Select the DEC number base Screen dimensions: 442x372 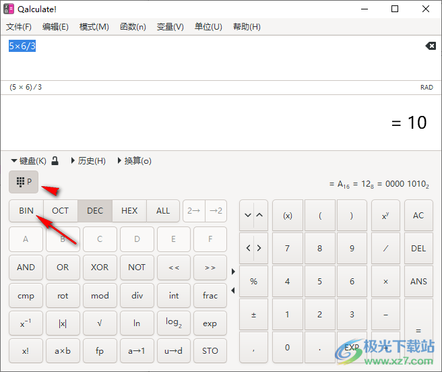[x=95, y=211]
